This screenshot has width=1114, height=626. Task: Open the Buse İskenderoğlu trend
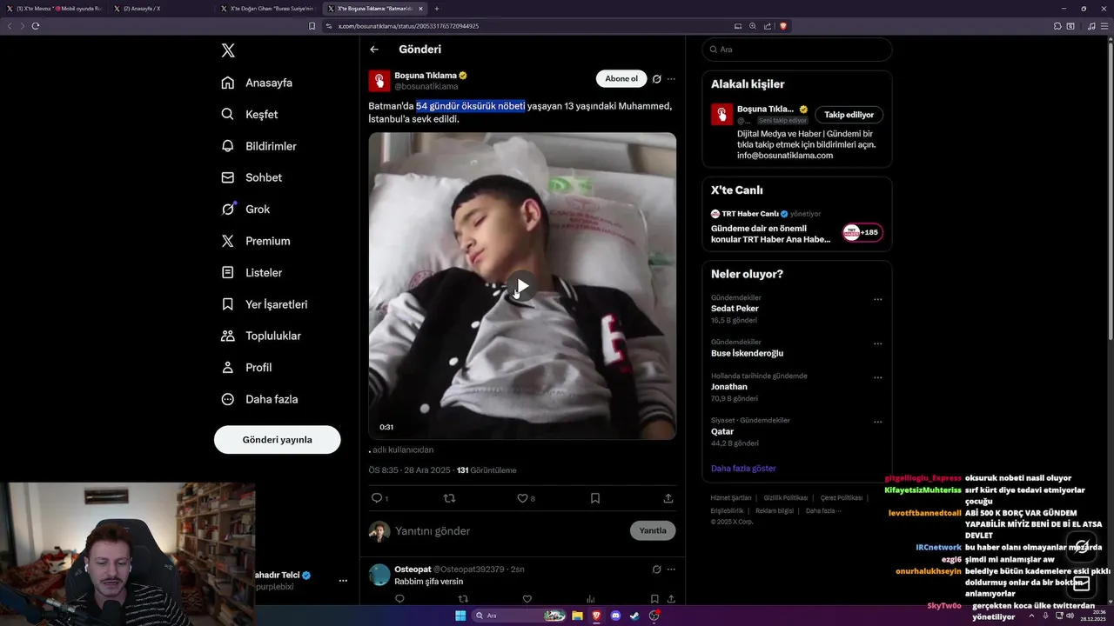pos(748,353)
